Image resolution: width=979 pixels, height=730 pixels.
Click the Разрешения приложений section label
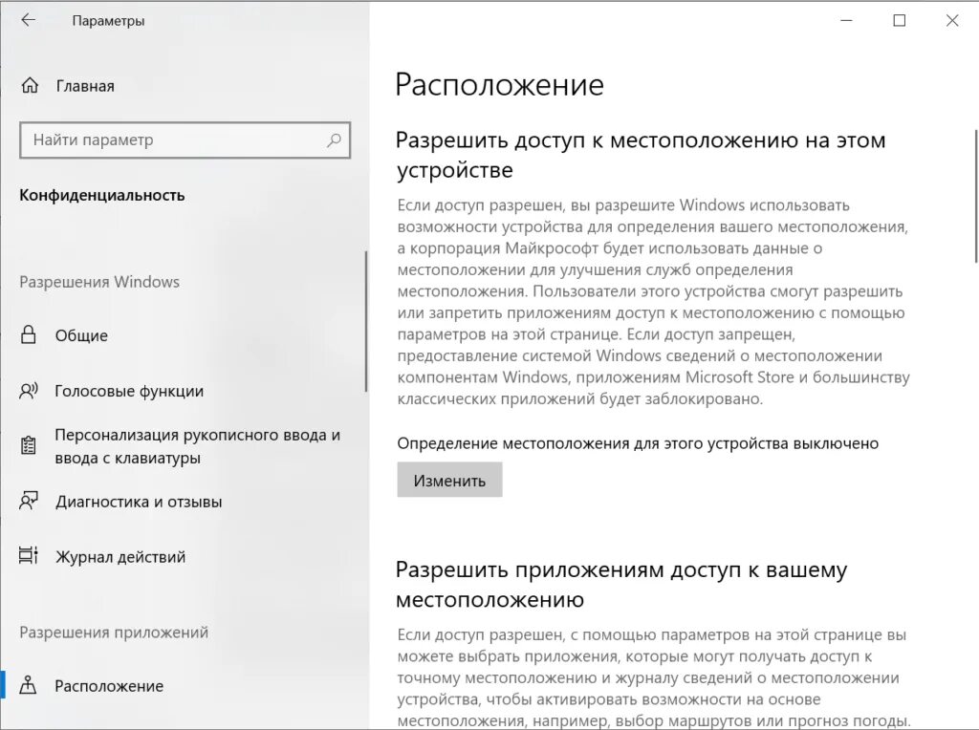click(x=114, y=632)
